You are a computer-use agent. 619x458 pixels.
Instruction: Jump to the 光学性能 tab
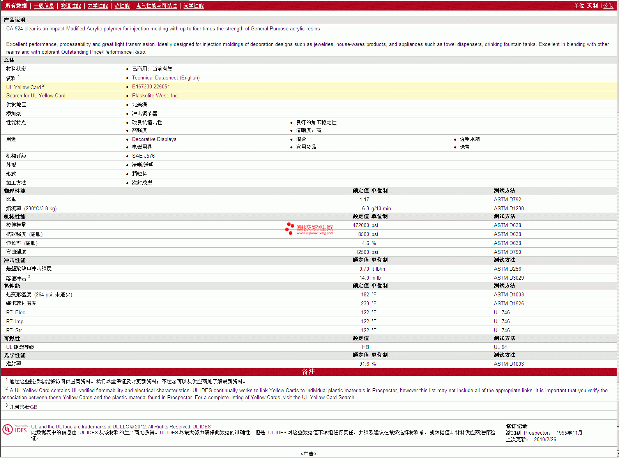pos(193,6)
